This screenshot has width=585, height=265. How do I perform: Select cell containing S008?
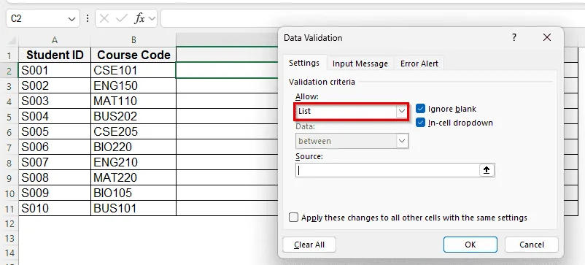tap(55, 177)
